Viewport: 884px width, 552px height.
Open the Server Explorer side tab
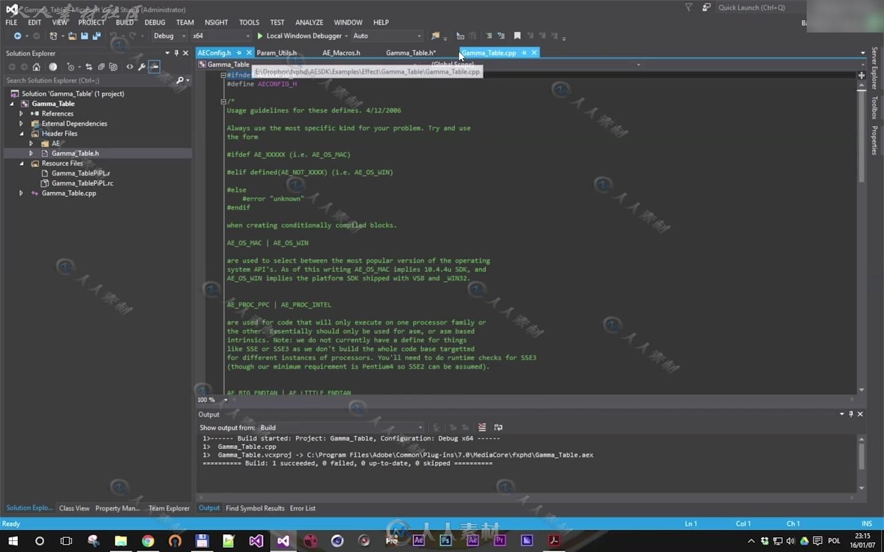click(874, 68)
